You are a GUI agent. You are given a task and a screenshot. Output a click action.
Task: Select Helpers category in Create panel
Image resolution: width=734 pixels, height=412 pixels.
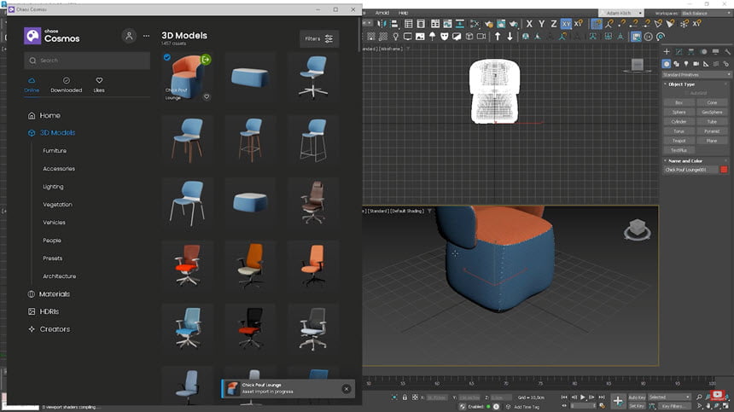click(x=706, y=64)
